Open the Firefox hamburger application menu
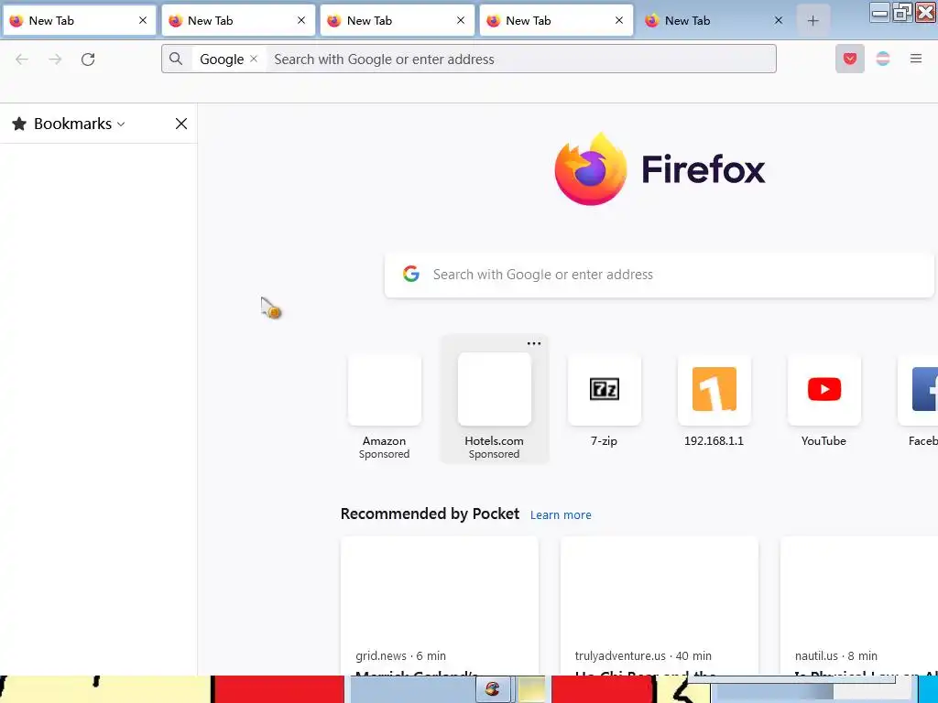 tap(916, 59)
